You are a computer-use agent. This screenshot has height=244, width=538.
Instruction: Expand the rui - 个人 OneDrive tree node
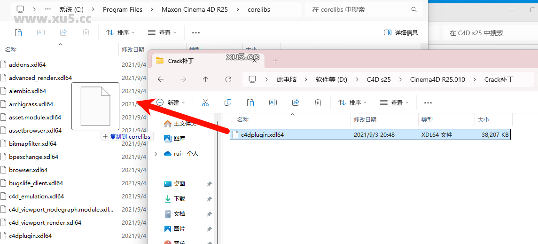156,154
